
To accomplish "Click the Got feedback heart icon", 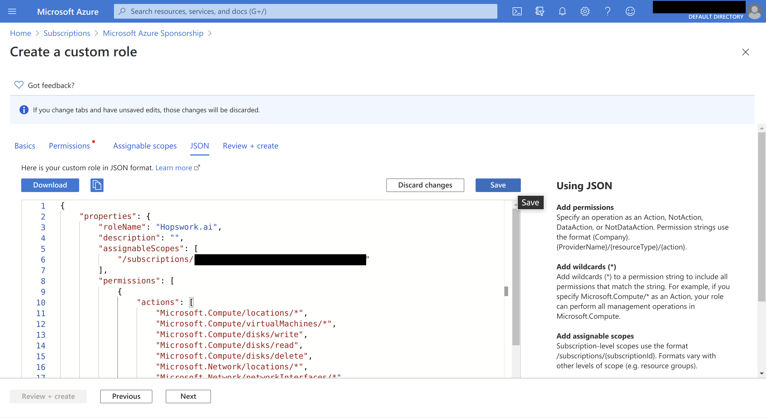I will [19, 85].
